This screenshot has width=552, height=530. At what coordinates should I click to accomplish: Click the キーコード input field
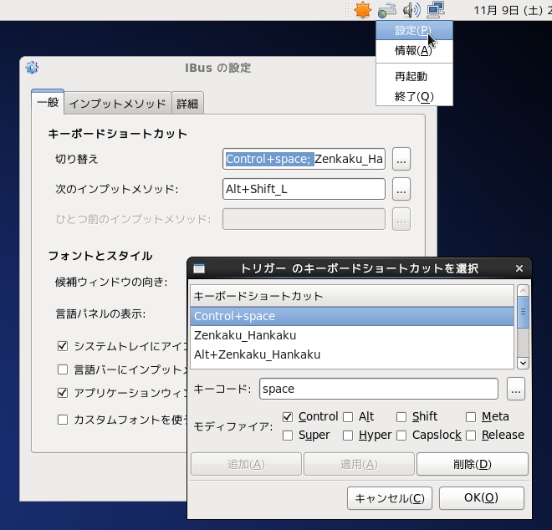[x=379, y=389]
